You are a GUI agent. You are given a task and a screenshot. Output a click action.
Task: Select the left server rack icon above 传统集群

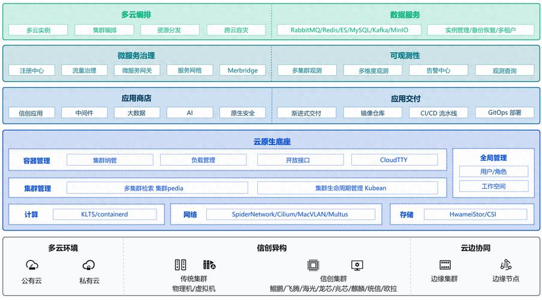(x=180, y=265)
